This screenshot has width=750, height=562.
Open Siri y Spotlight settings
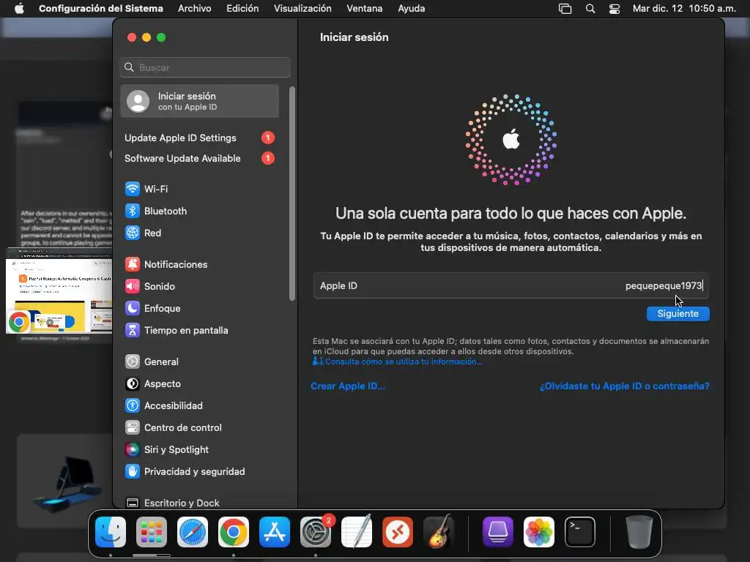167,450
